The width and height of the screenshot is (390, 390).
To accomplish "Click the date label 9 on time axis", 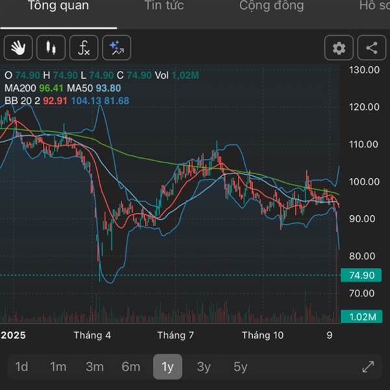I will click(330, 335).
